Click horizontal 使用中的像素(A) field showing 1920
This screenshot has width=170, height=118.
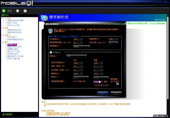point(77,63)
